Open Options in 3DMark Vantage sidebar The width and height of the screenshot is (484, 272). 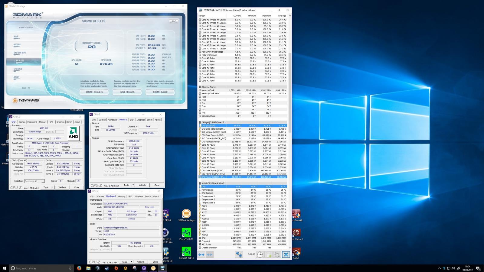coord(17,45)
